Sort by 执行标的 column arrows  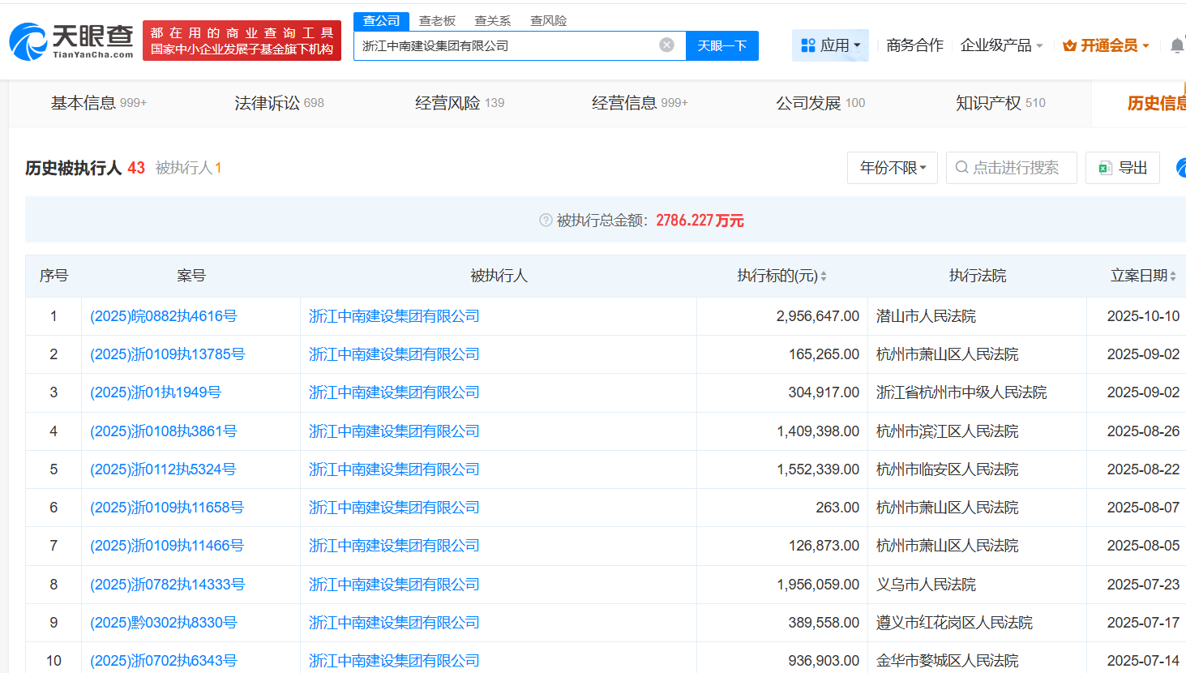click(x=824, y=276)
